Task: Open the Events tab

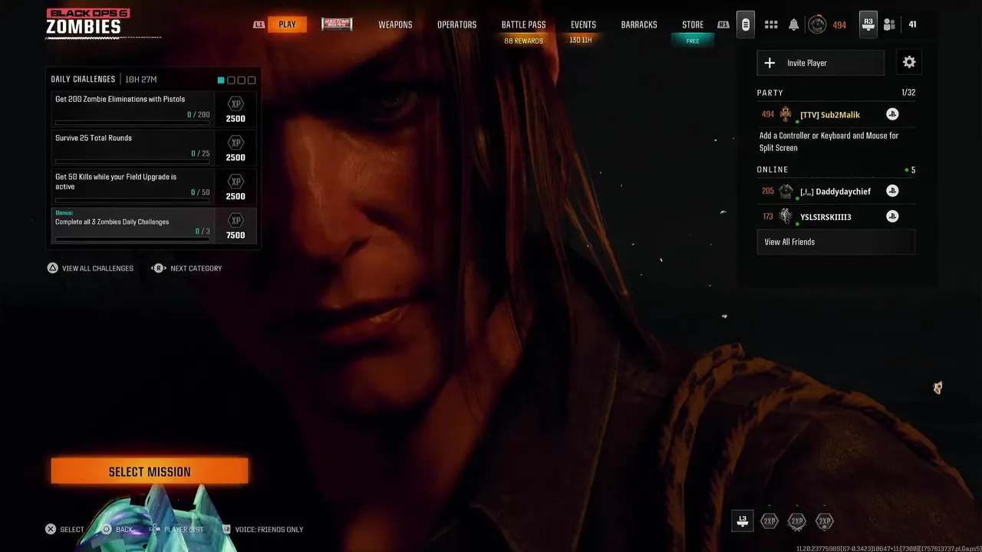Action: coord(583,25)
